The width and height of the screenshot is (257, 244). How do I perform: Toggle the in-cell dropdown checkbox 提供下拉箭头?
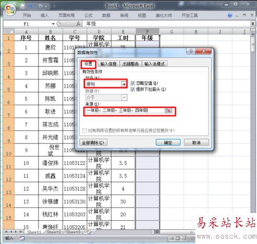coord(133,89)
